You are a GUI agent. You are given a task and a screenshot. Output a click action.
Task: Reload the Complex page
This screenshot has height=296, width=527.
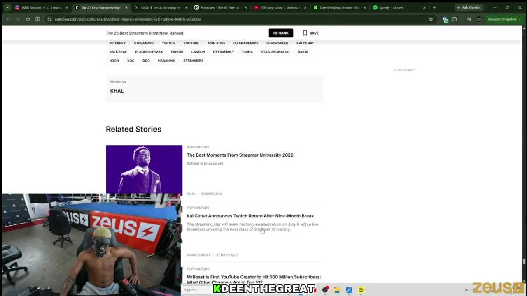28,19
